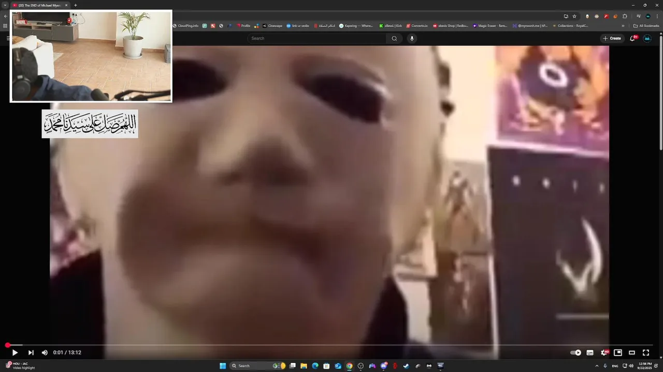Open File Explorer from the taskbar

(x=304, y=366)
